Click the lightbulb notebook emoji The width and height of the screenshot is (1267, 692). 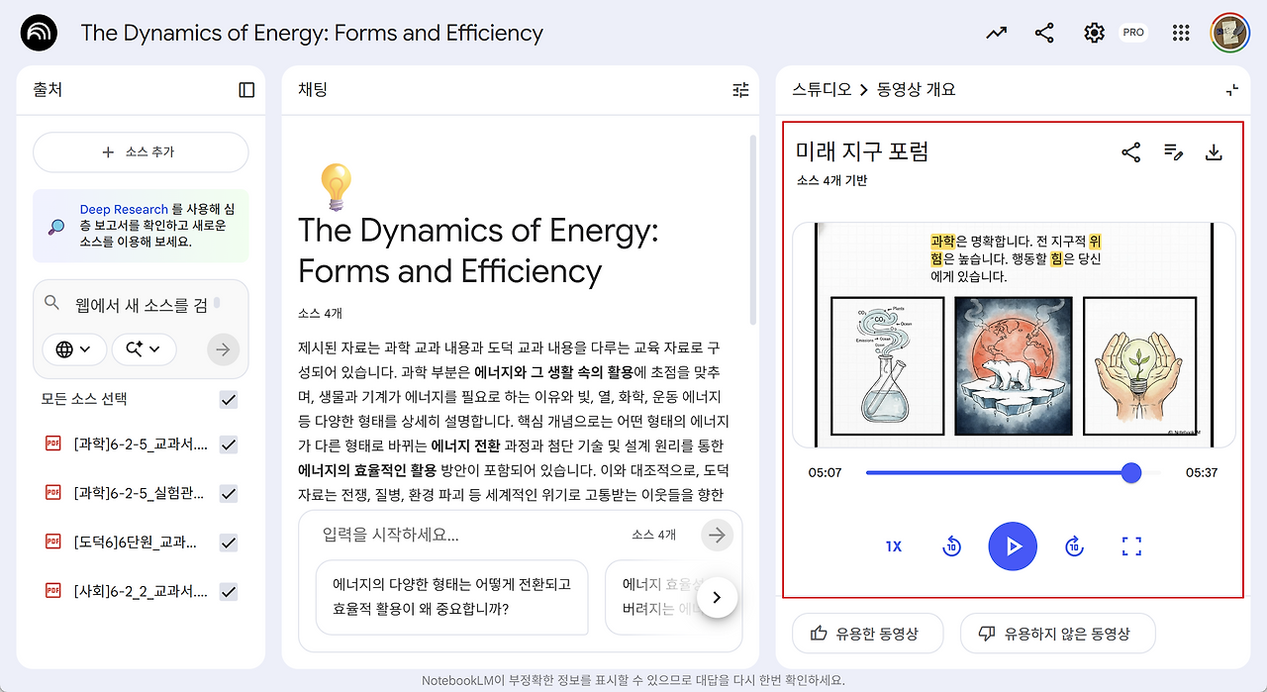pyautogui.click(x=336, y=187)
